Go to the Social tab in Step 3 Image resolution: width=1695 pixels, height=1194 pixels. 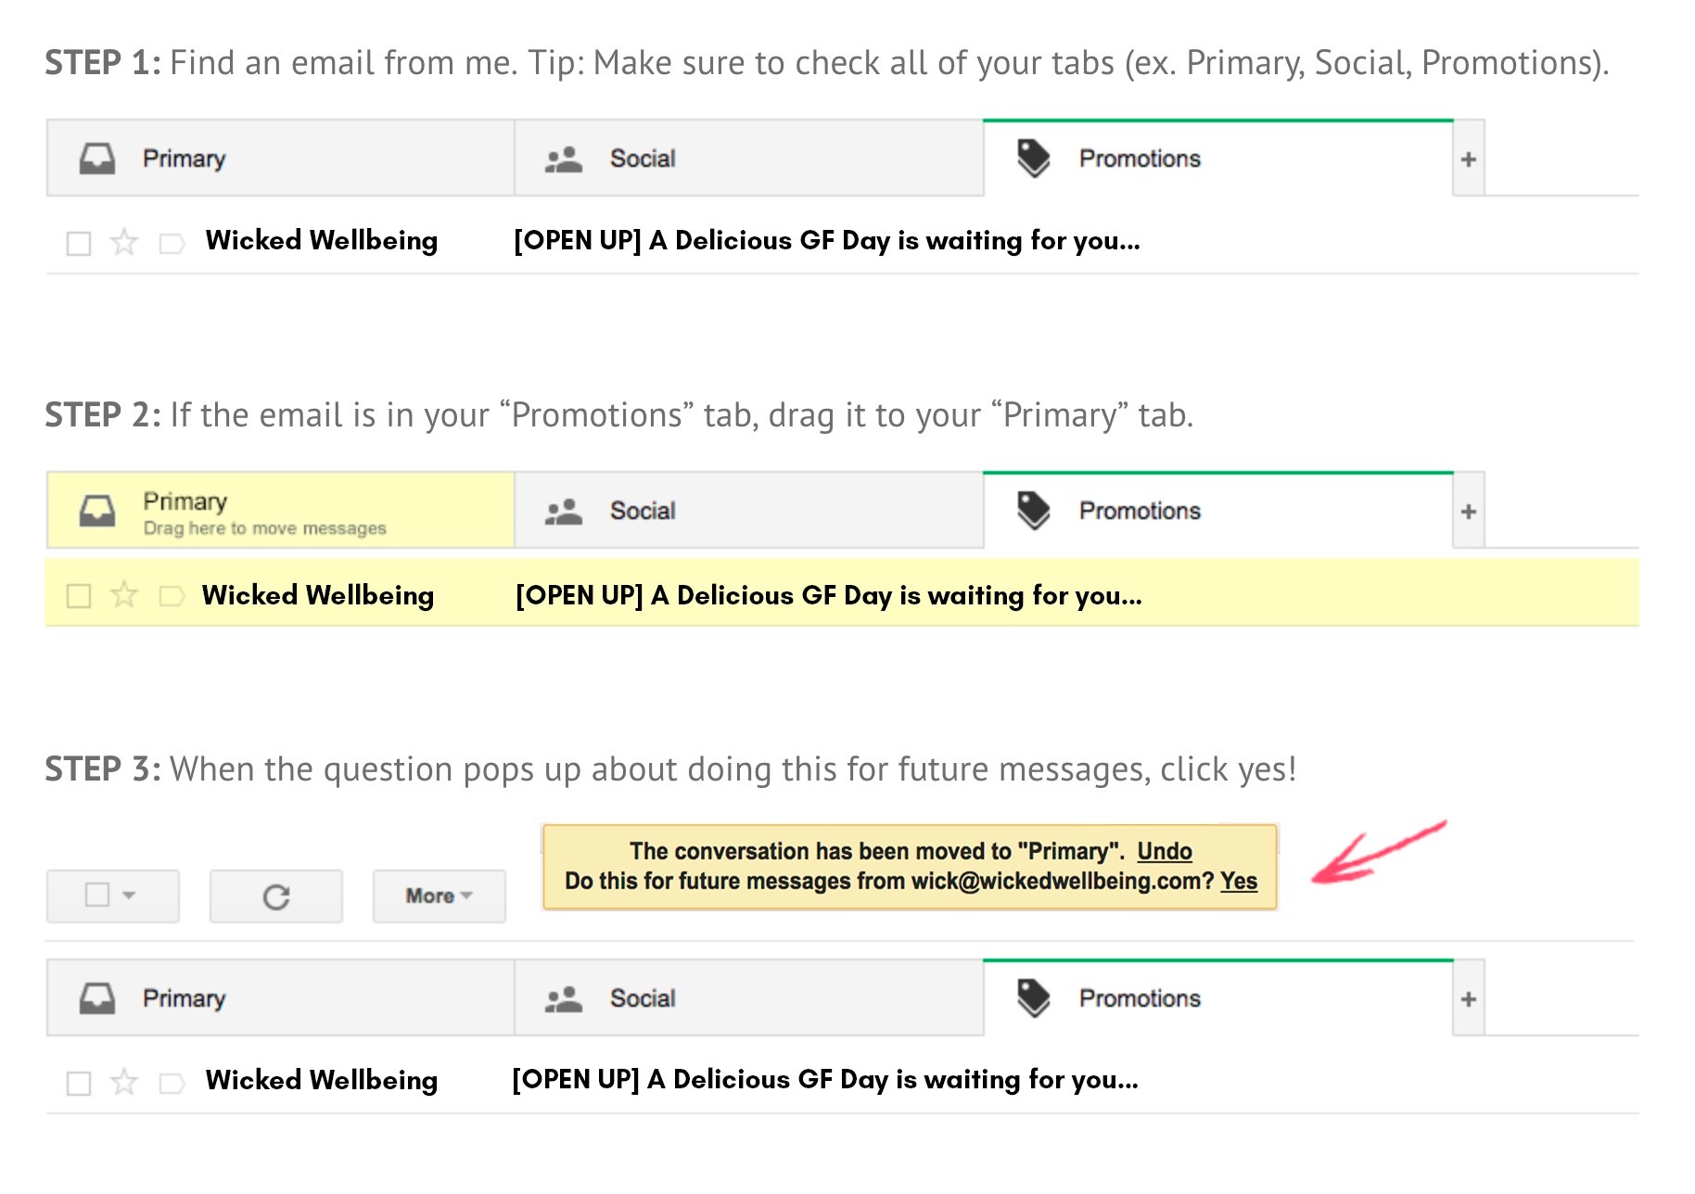coord(749,998)
